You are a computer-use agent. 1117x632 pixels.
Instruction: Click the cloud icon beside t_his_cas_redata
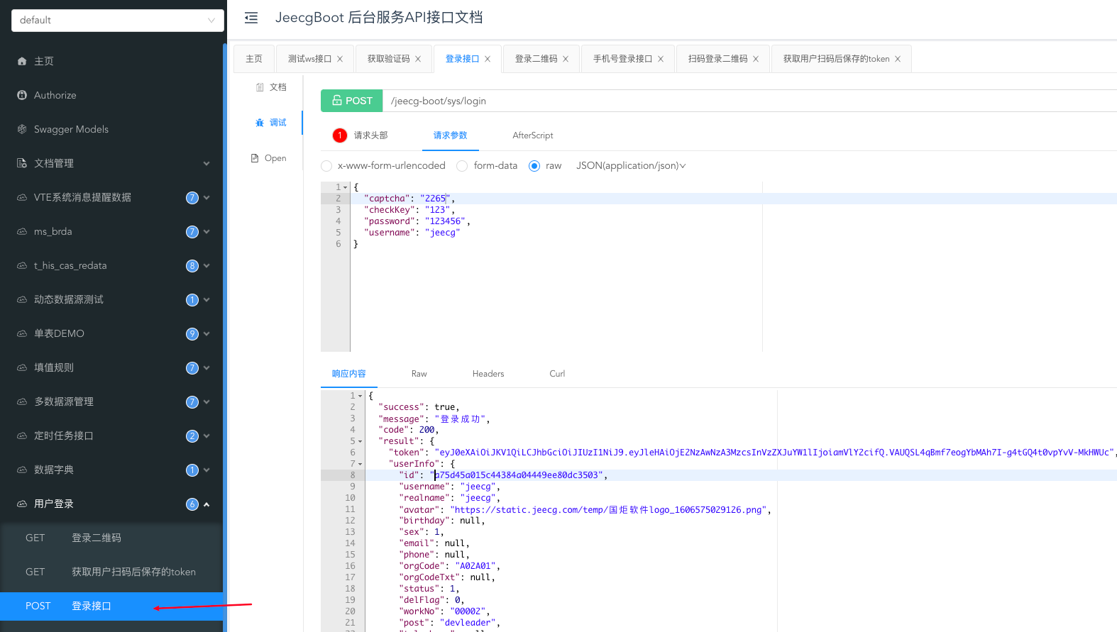(22, 265)
